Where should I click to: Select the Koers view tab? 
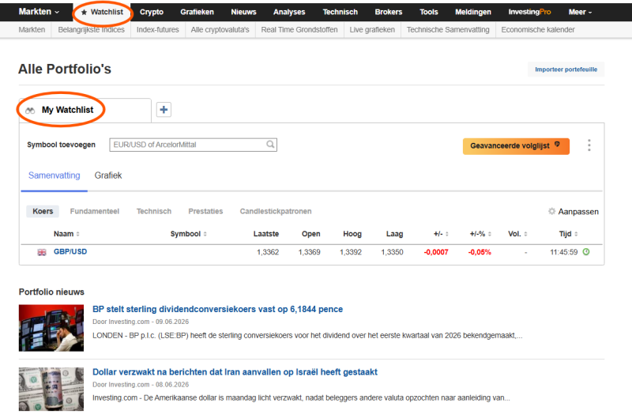click(43, 211)
